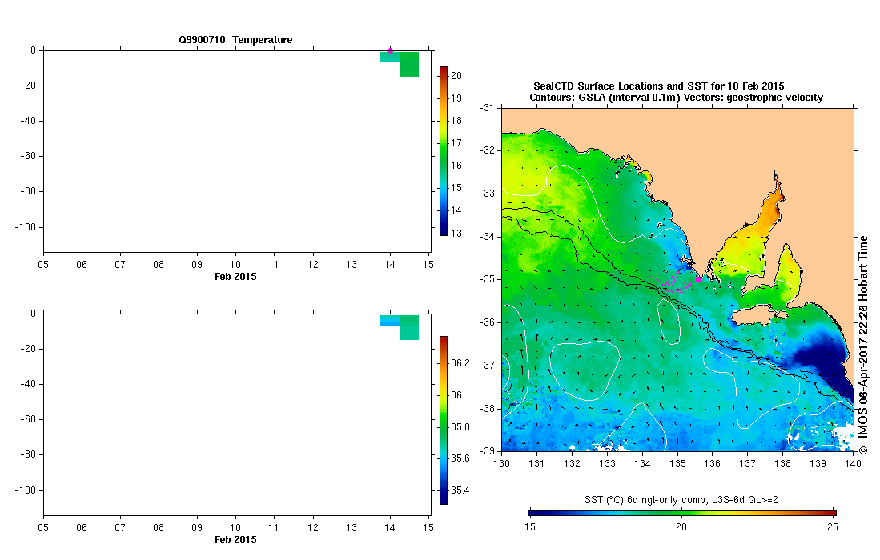Screen dimensions: 880x560
Task: Click the green salinity data block
Action: coord(409,328)
